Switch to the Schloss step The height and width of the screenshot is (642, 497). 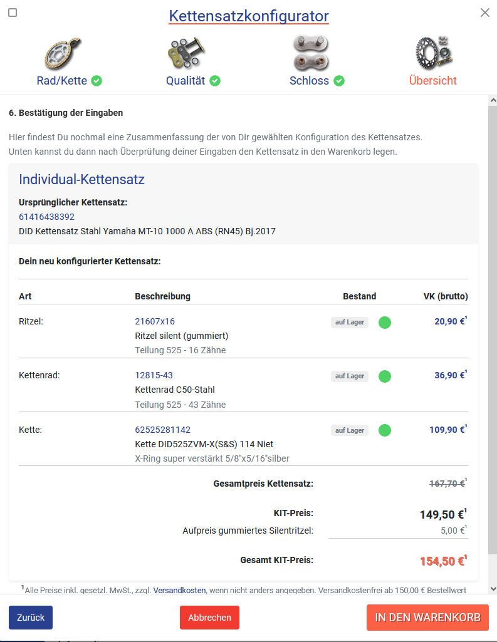click(x=310, y=81)
